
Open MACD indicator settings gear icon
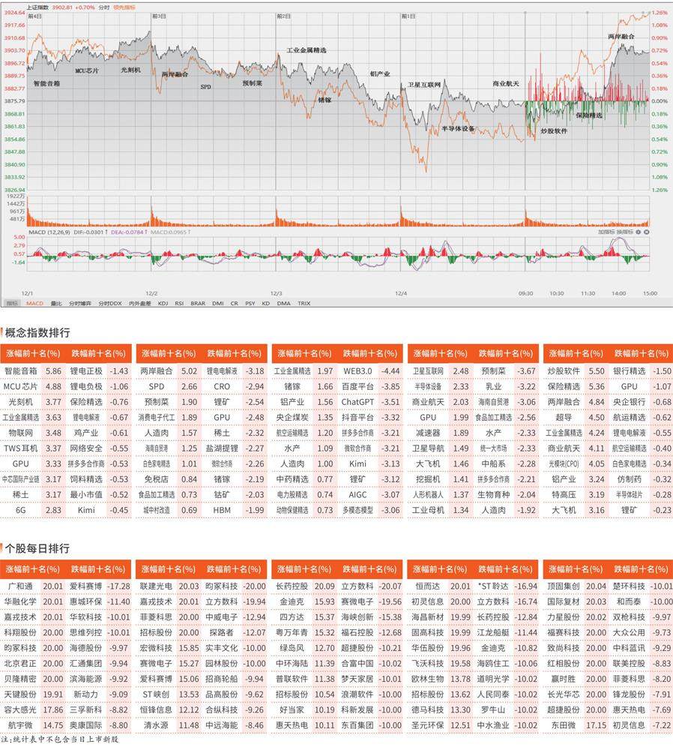coord(638,232)
